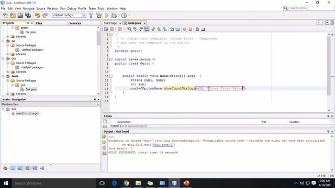Click the Debug Main Project icon
The height and width of the screenshot is (188, 335).
(x=114, y=15)
